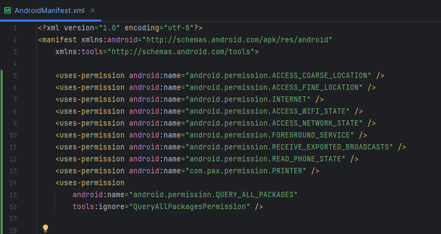The width and height of the screenshot is (441, 234).
Task: Click the QueryAllPackagesPermission ignore value
Action: pyautogui.click(x=189, y=207)
